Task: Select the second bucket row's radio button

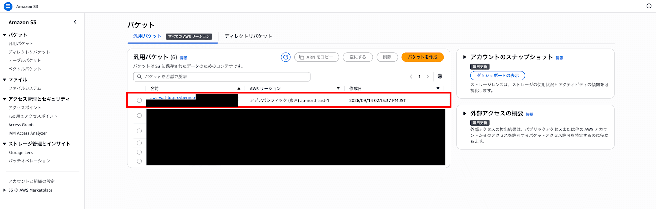Action: pyautogui.click(x=139, y=115)
